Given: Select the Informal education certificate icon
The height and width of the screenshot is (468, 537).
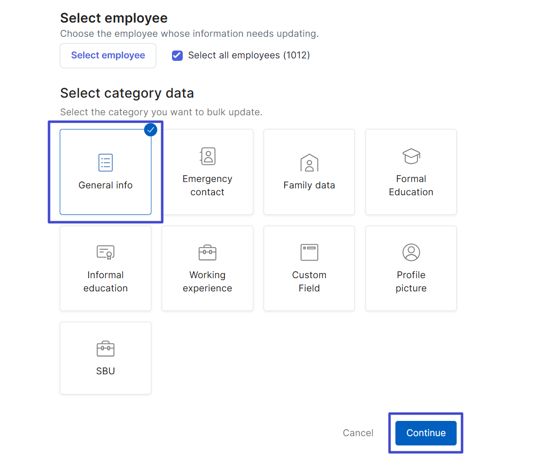Looking at the screenshot, I should coord(105,252).
